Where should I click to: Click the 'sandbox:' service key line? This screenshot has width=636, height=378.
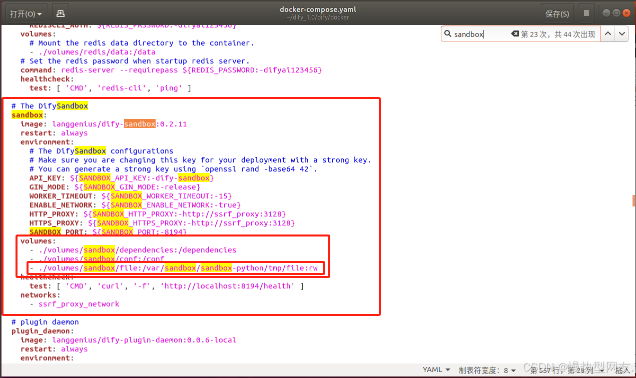click(x=30, y=115)
